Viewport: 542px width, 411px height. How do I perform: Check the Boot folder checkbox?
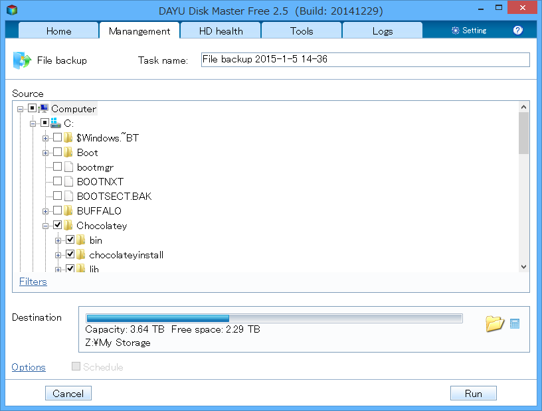pos(57,152)
